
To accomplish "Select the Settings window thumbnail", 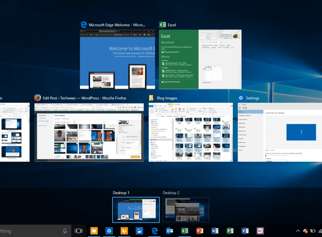I will (280, 132).
